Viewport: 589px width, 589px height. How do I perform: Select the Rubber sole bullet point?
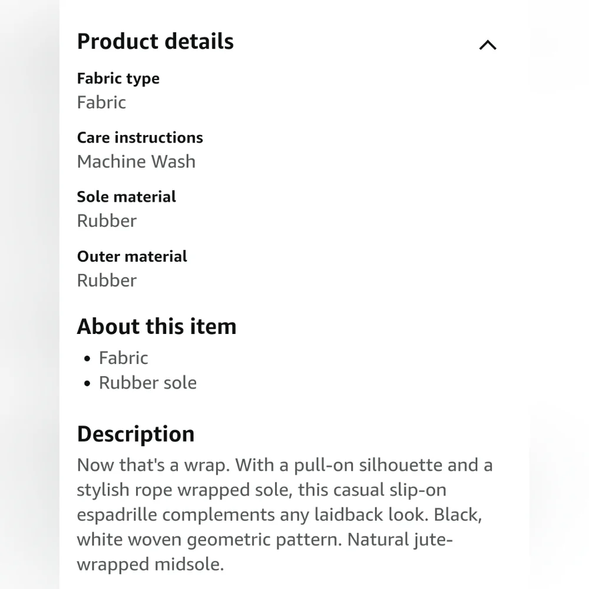[x=148, y=383]
